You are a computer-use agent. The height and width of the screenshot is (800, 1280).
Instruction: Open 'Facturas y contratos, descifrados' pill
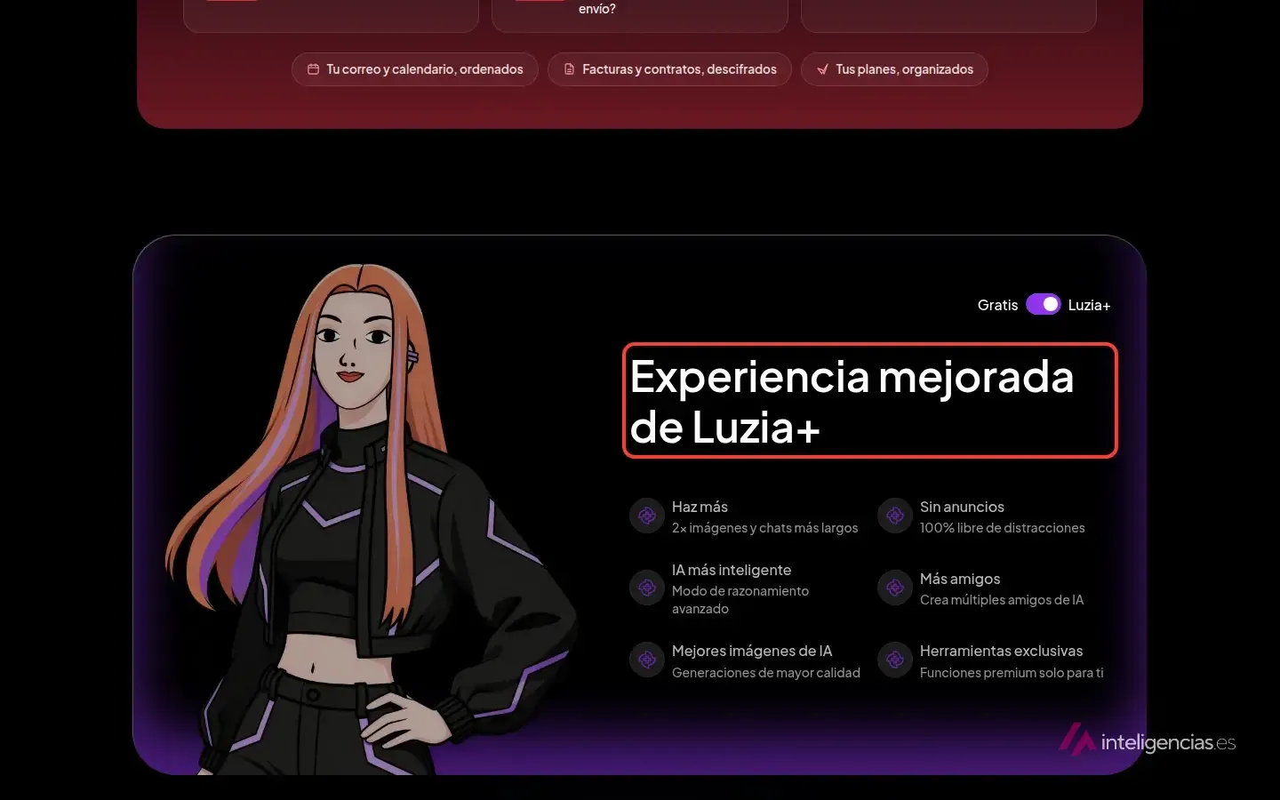[x=669, y=69]
